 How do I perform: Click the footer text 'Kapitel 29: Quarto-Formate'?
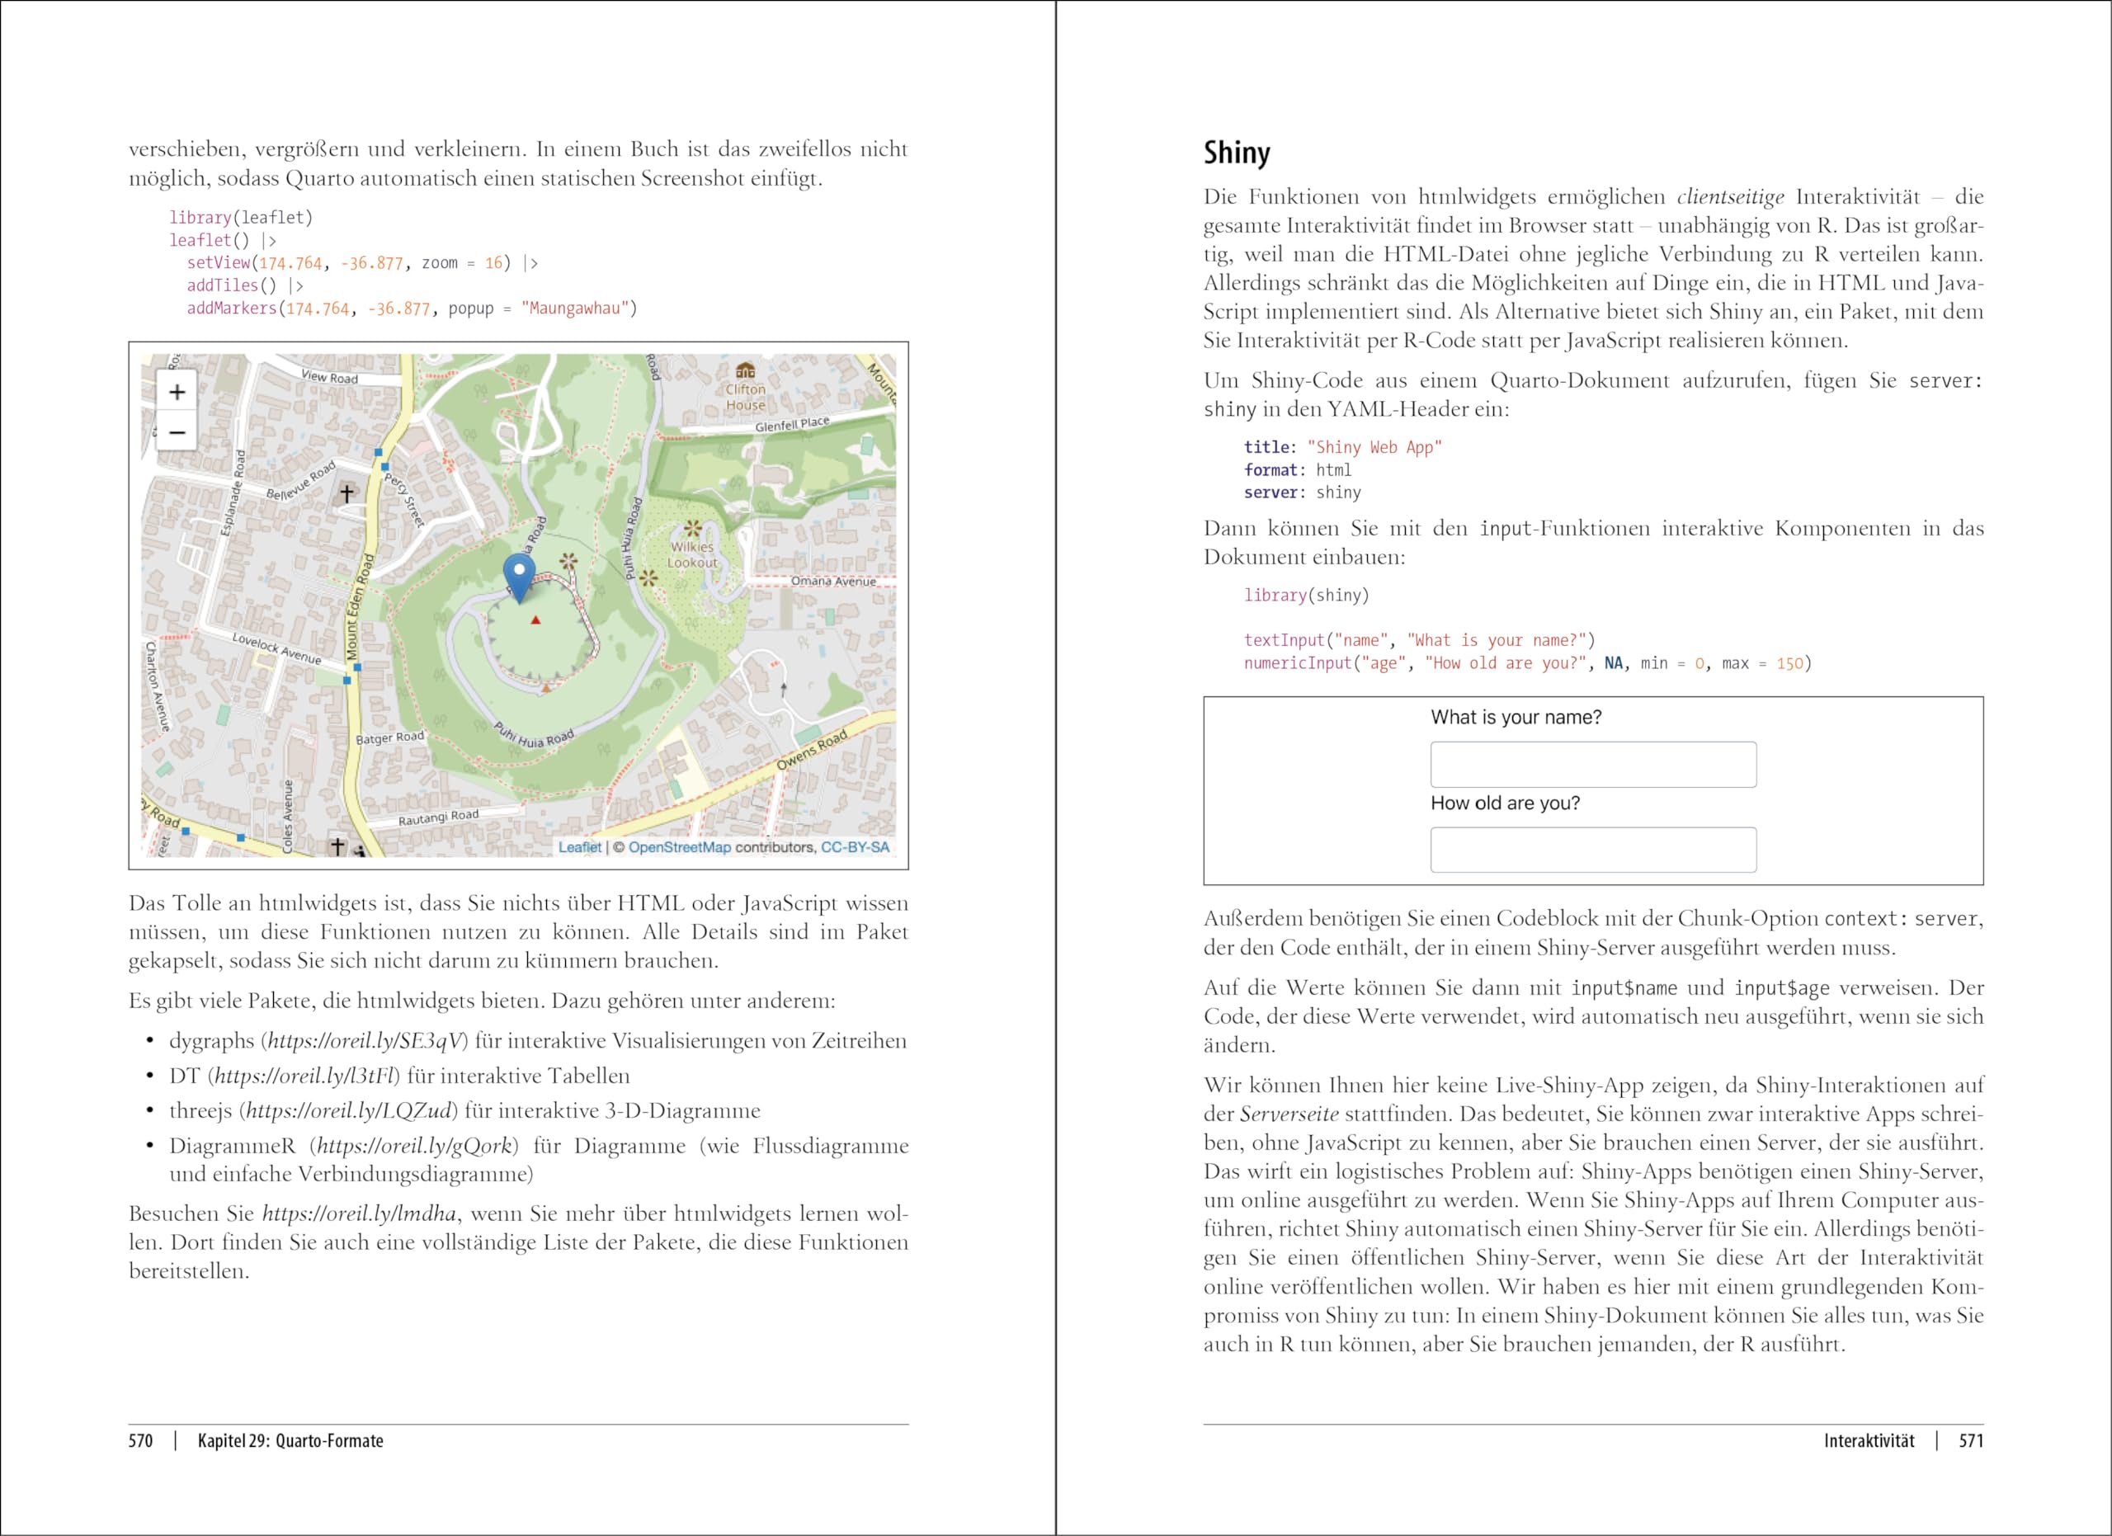coord(290,1441)
